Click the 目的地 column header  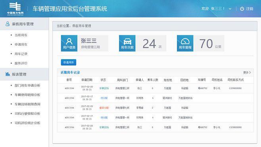[184, 80]
